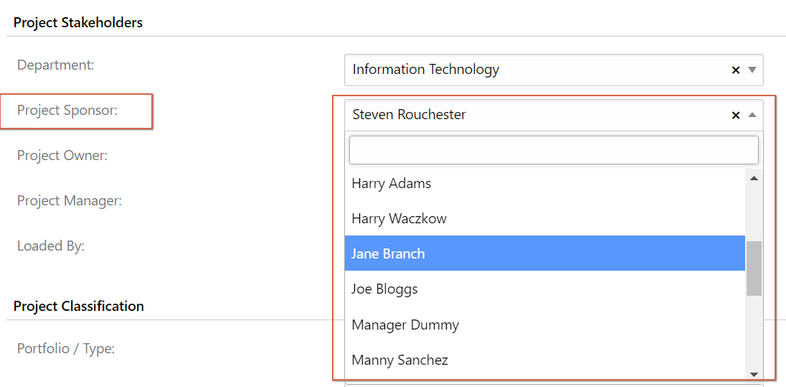This screenshot has width=786, height=387.
Task: Click the Information Technology department combo box
Action: point(554,70)
